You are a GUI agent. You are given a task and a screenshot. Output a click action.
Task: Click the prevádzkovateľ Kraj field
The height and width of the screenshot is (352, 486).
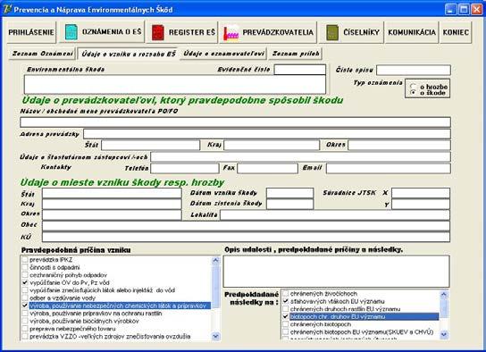tap(272, 145)
